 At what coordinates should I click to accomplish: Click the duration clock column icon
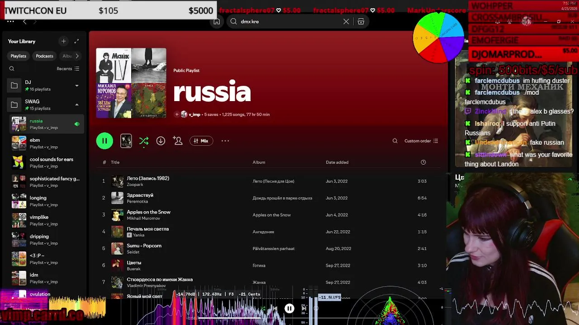[x=423, y=162]
